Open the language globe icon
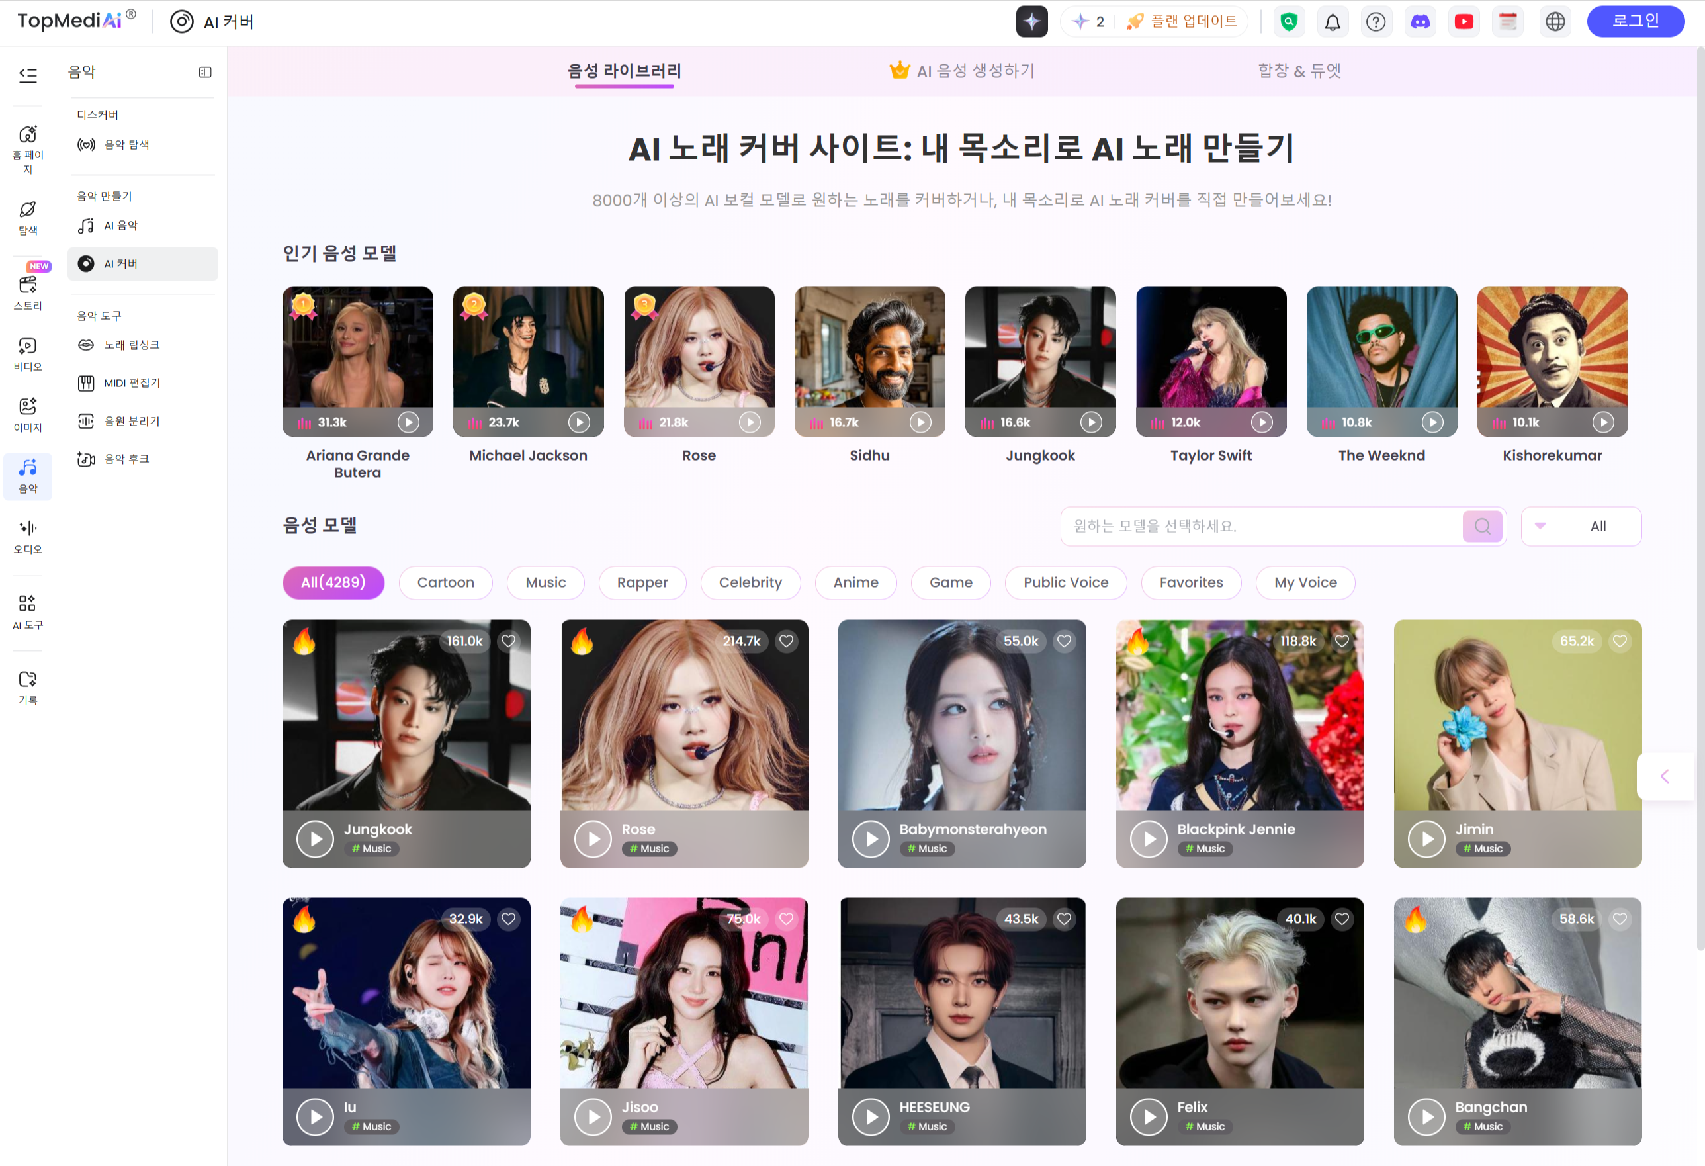 (x=1555, y=21)
